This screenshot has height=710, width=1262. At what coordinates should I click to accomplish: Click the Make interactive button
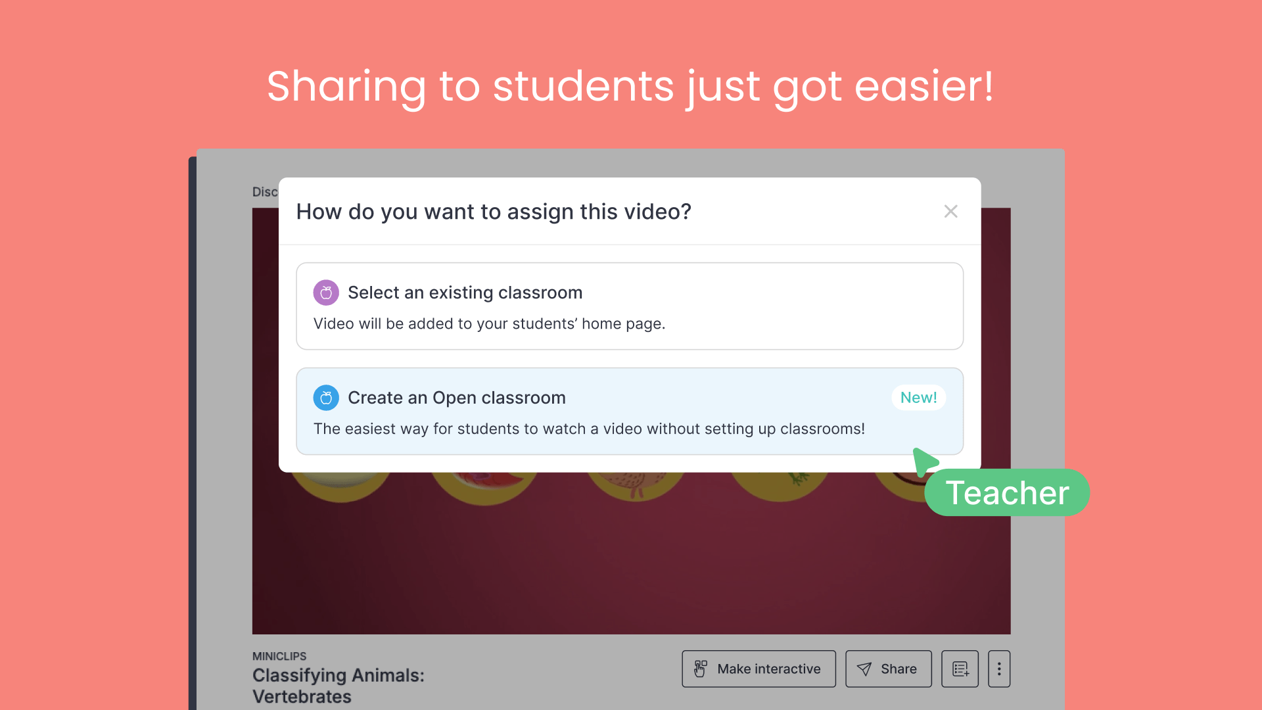tap(759, 669)
